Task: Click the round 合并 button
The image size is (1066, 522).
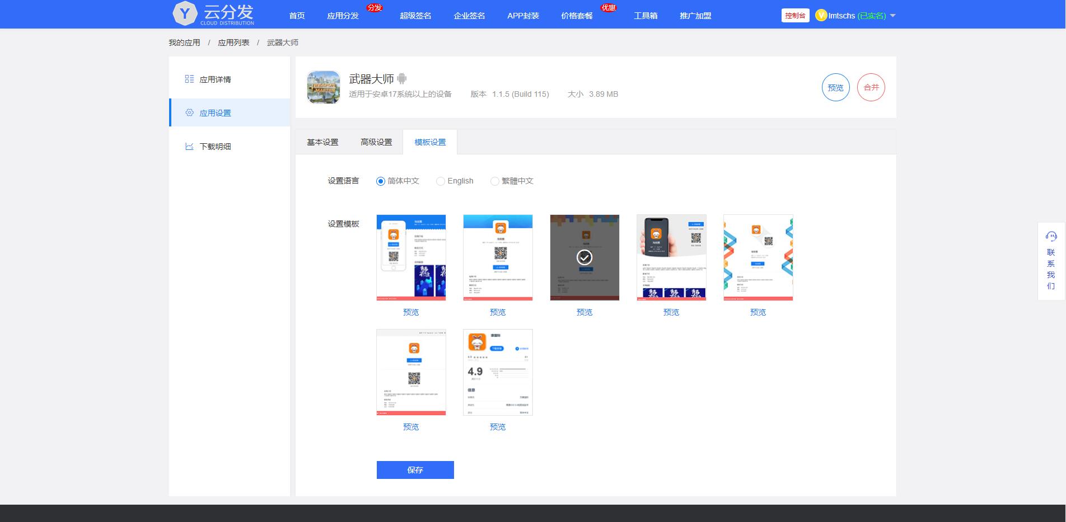Action: point(871,87)
